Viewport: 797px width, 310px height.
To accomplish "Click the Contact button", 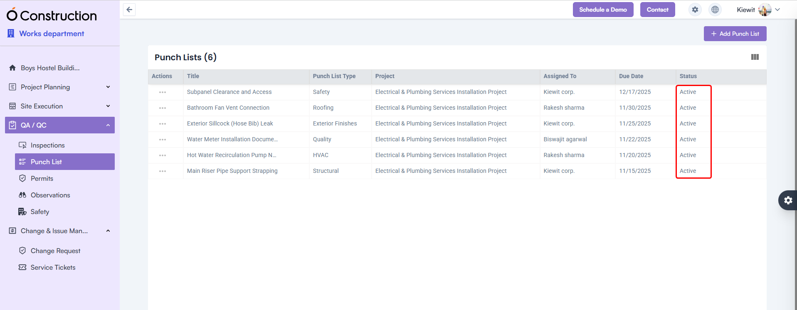I will click(657, 10).
